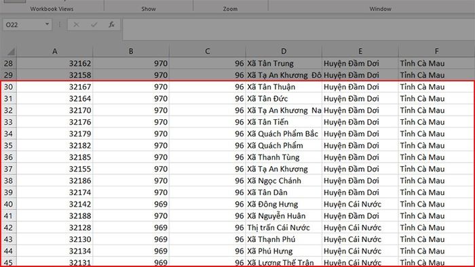
Task: Click cell containing 32142
Action: 54,204
